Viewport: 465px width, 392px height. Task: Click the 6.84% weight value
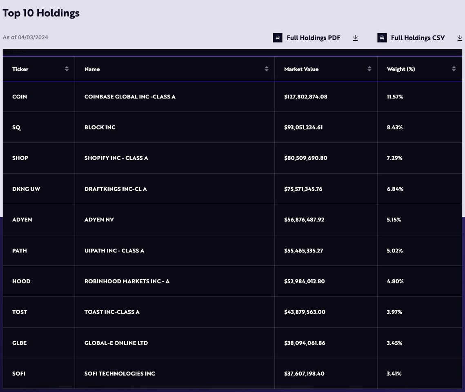pos(395,189)
